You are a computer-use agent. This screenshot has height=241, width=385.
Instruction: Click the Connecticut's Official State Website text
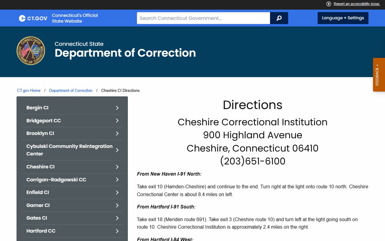click(75, 18)
